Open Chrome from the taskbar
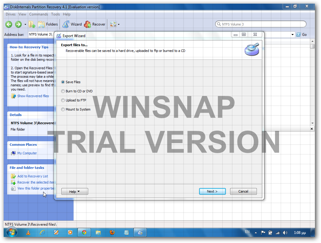The width and height of the screenshot is (321, 243). coord(84,232)
